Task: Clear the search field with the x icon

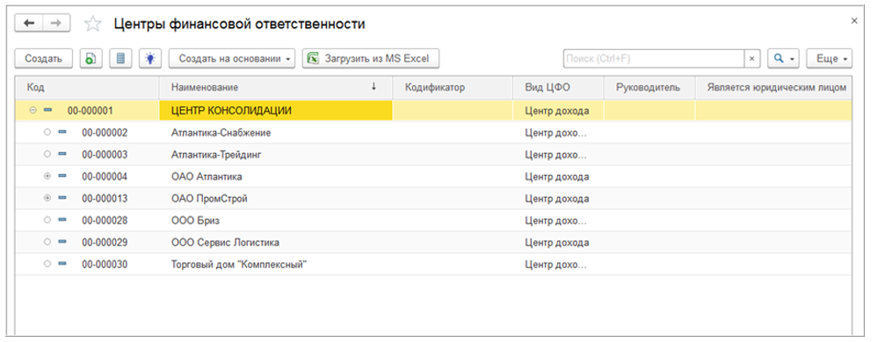Action: click(x=751, y=58)
